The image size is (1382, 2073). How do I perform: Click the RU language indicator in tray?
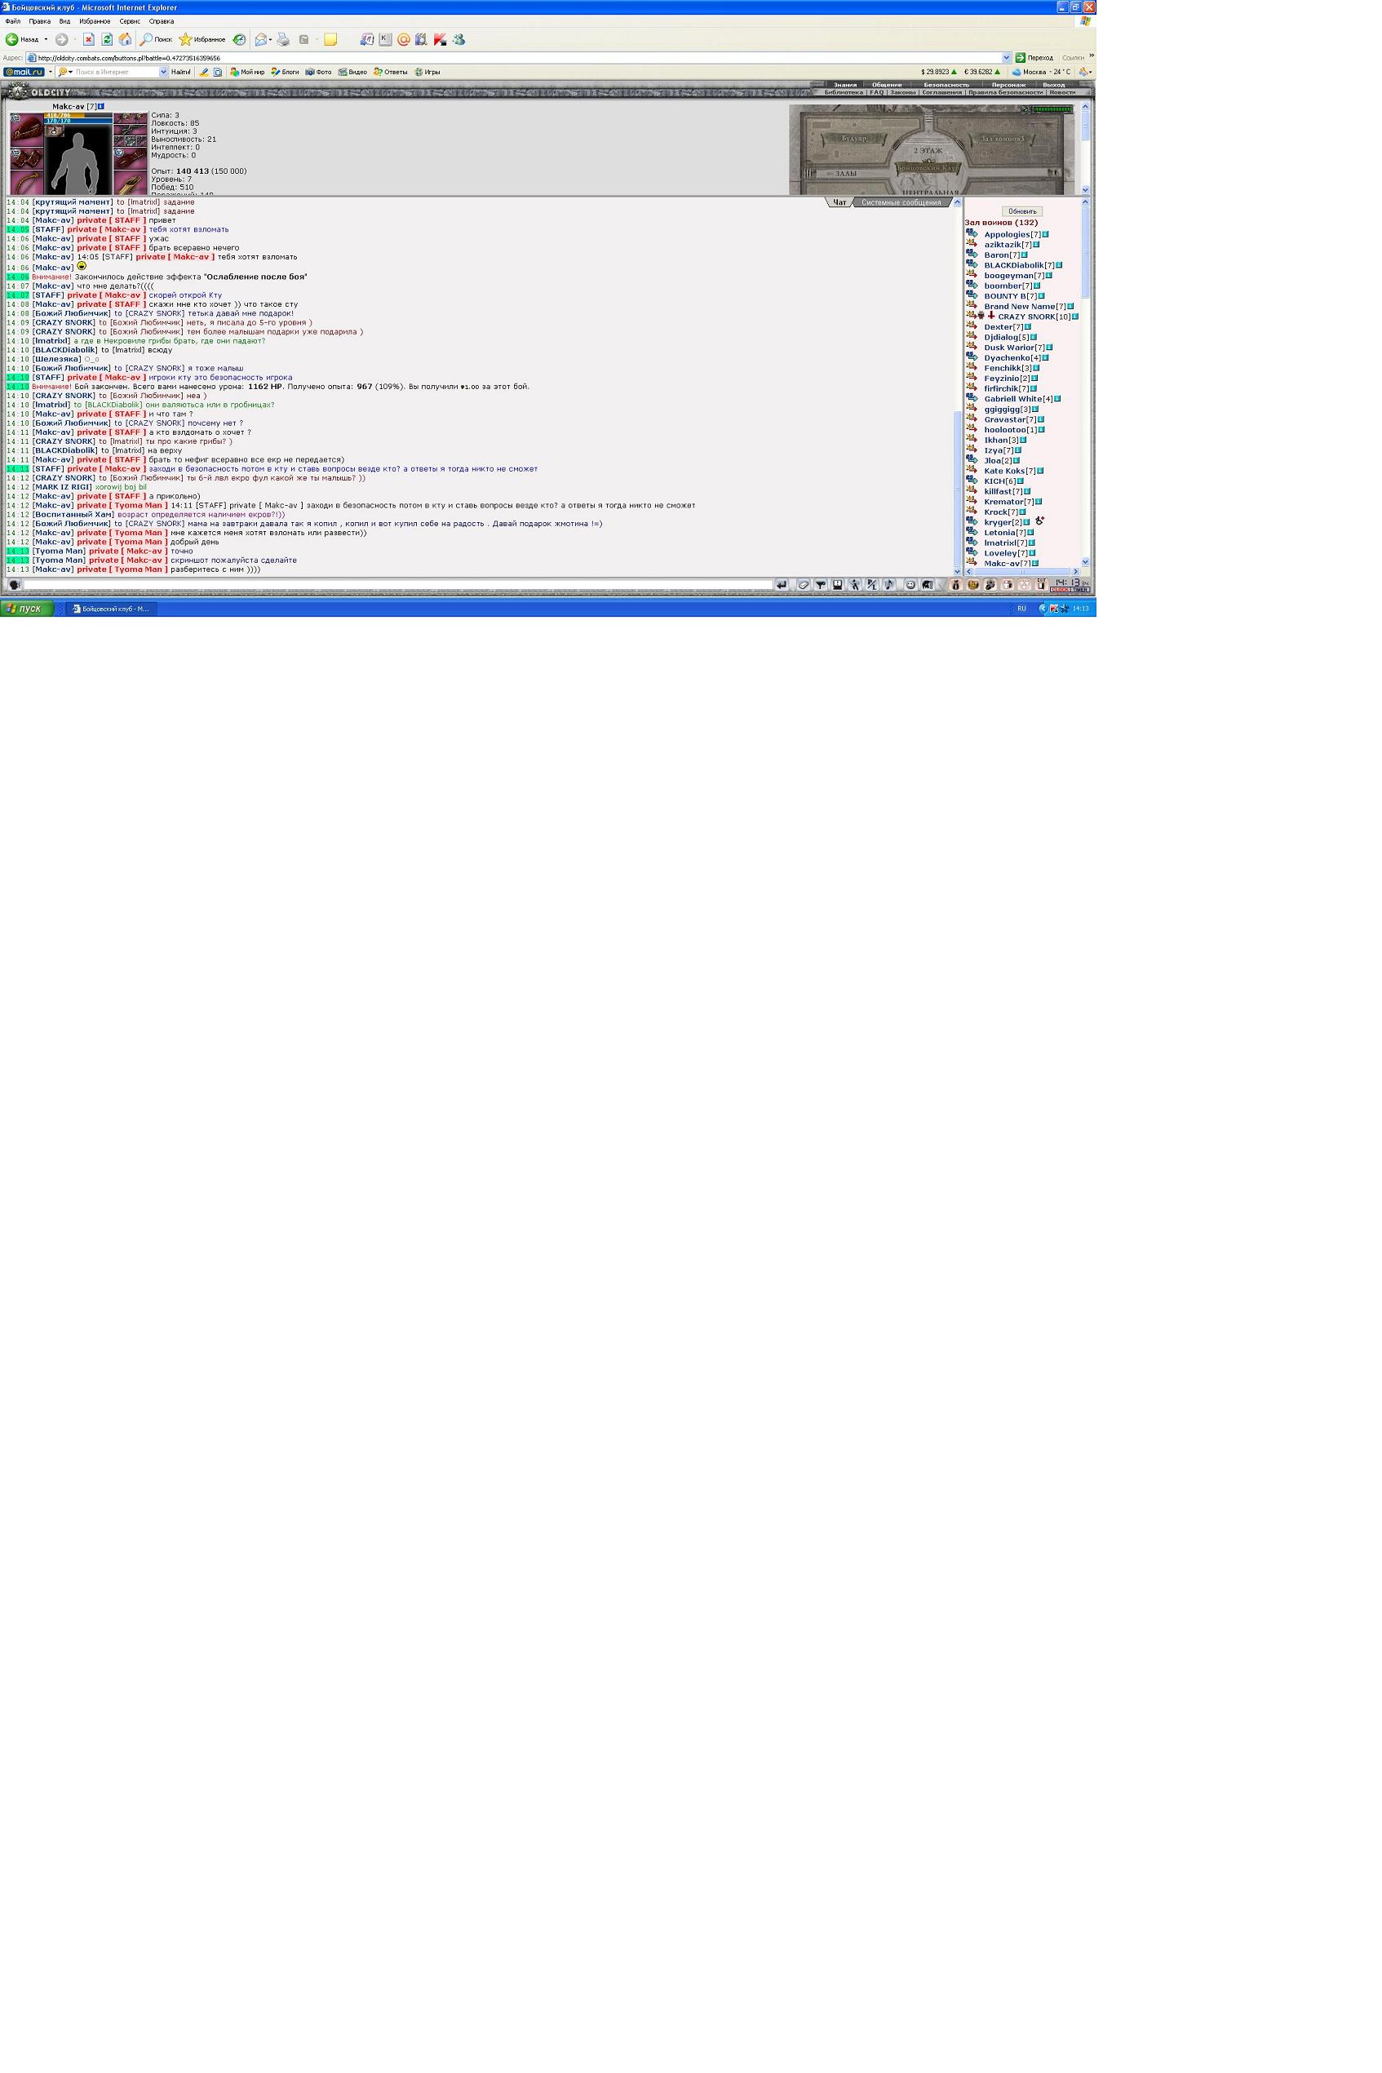pos(1021,609)
